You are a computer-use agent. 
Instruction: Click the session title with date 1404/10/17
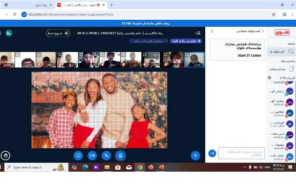click(x=120, y=33)
